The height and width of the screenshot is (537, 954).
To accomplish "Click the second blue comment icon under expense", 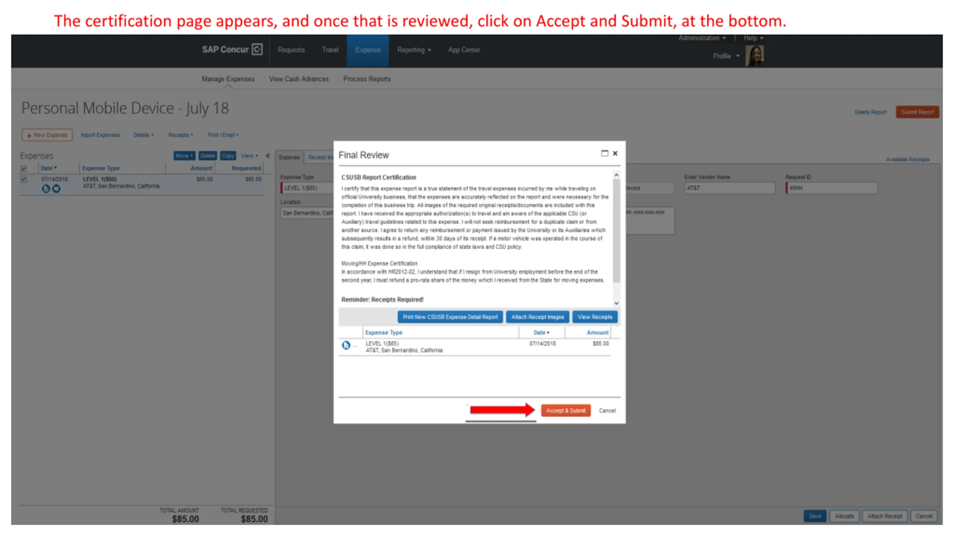I will click(56, 189).
